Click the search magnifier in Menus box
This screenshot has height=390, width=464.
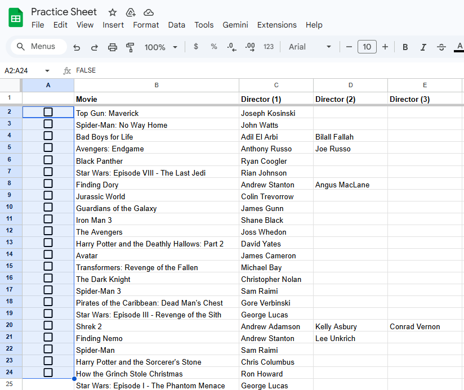(20, 46)
